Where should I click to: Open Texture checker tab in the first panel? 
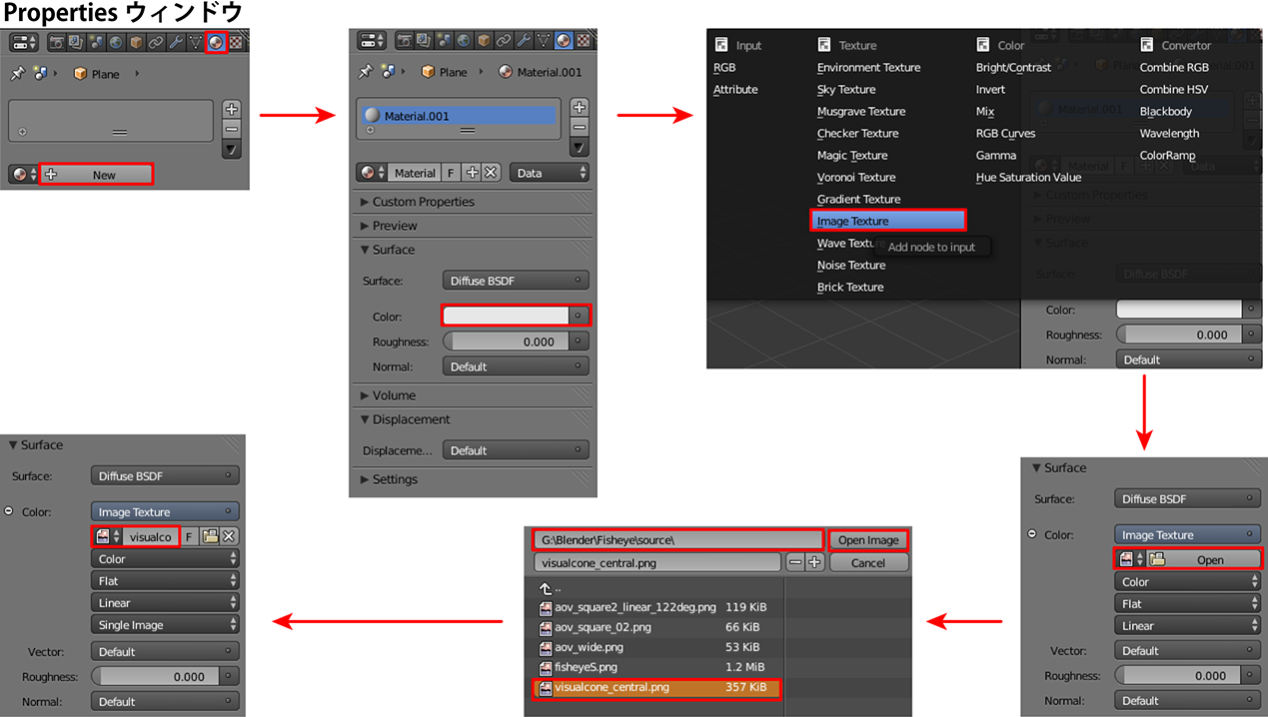click(x=236, y=42)
